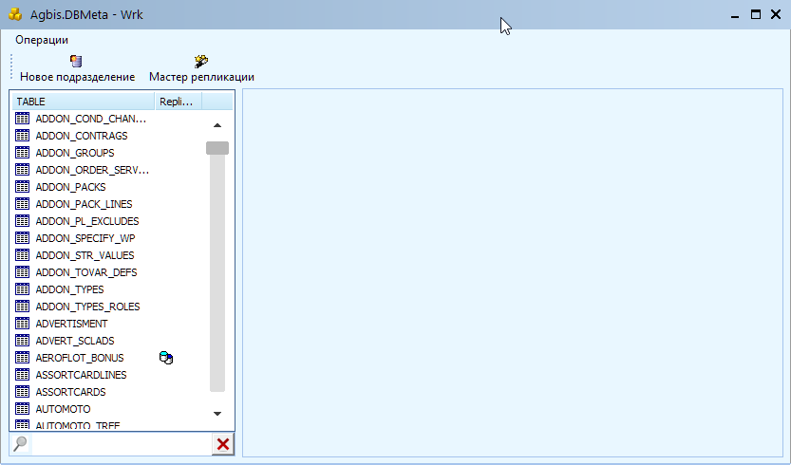The width and height of the screenshot is (791, 465).
Task: Click table icon next to AEROFLOT_BONUS
Action: tap(22, 358)
